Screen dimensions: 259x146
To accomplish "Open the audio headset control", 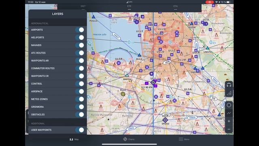I will coord(229,85).
